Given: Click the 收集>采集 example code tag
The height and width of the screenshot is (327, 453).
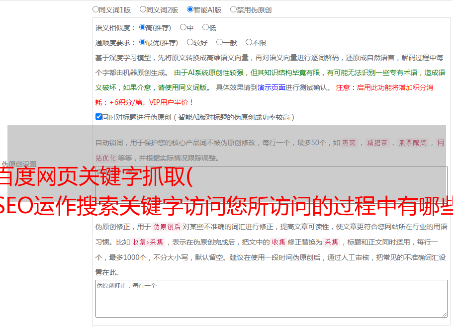Looking at the screenshot, I should click(148, 242).
